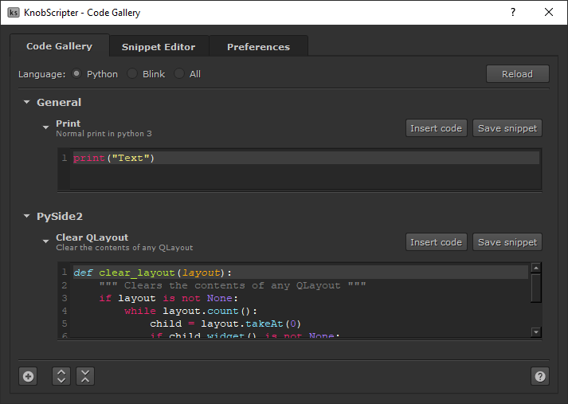Select the Python language radio button
This screenshot has width=568, height=404.
76,74
